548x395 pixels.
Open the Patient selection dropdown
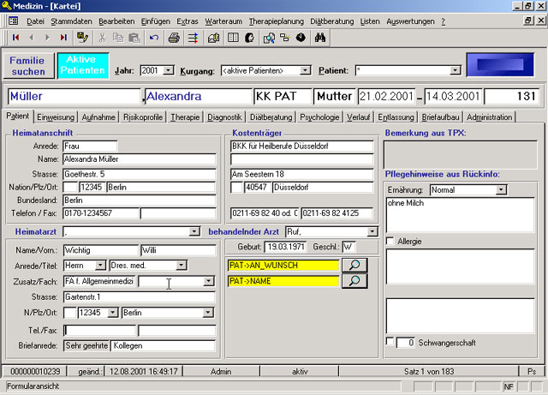coord(455,70)
